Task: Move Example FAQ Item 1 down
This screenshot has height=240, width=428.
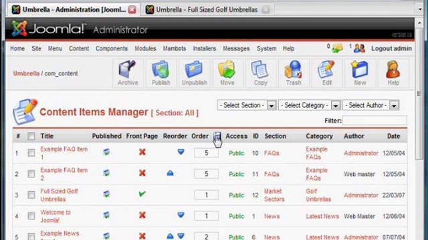Action: pyautogui.click(x=181, y=151)
